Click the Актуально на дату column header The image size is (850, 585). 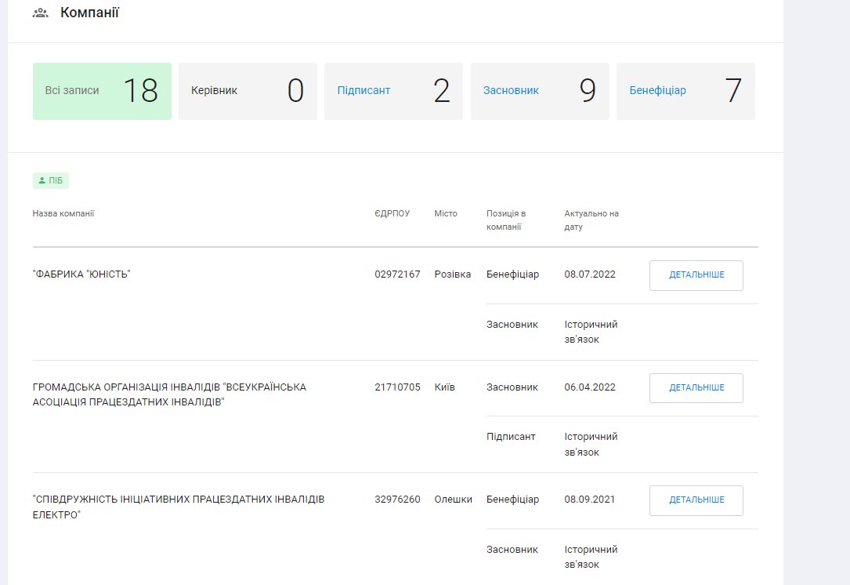[x=591, y=220]
